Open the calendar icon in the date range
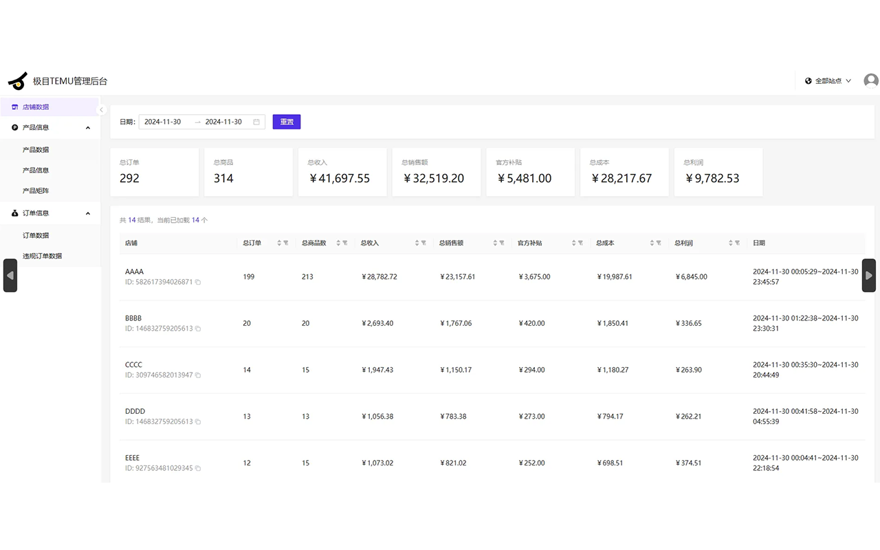Viewport: 880px width, 550px height. [x=256, y=122]
